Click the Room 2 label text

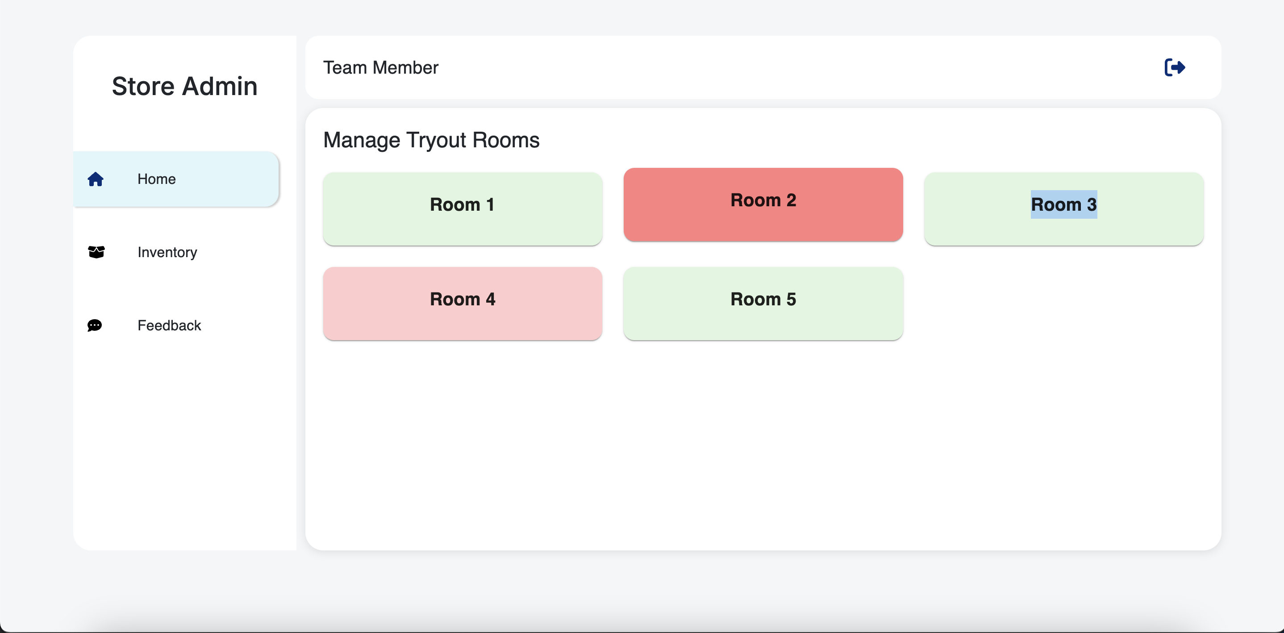point(763,200)
